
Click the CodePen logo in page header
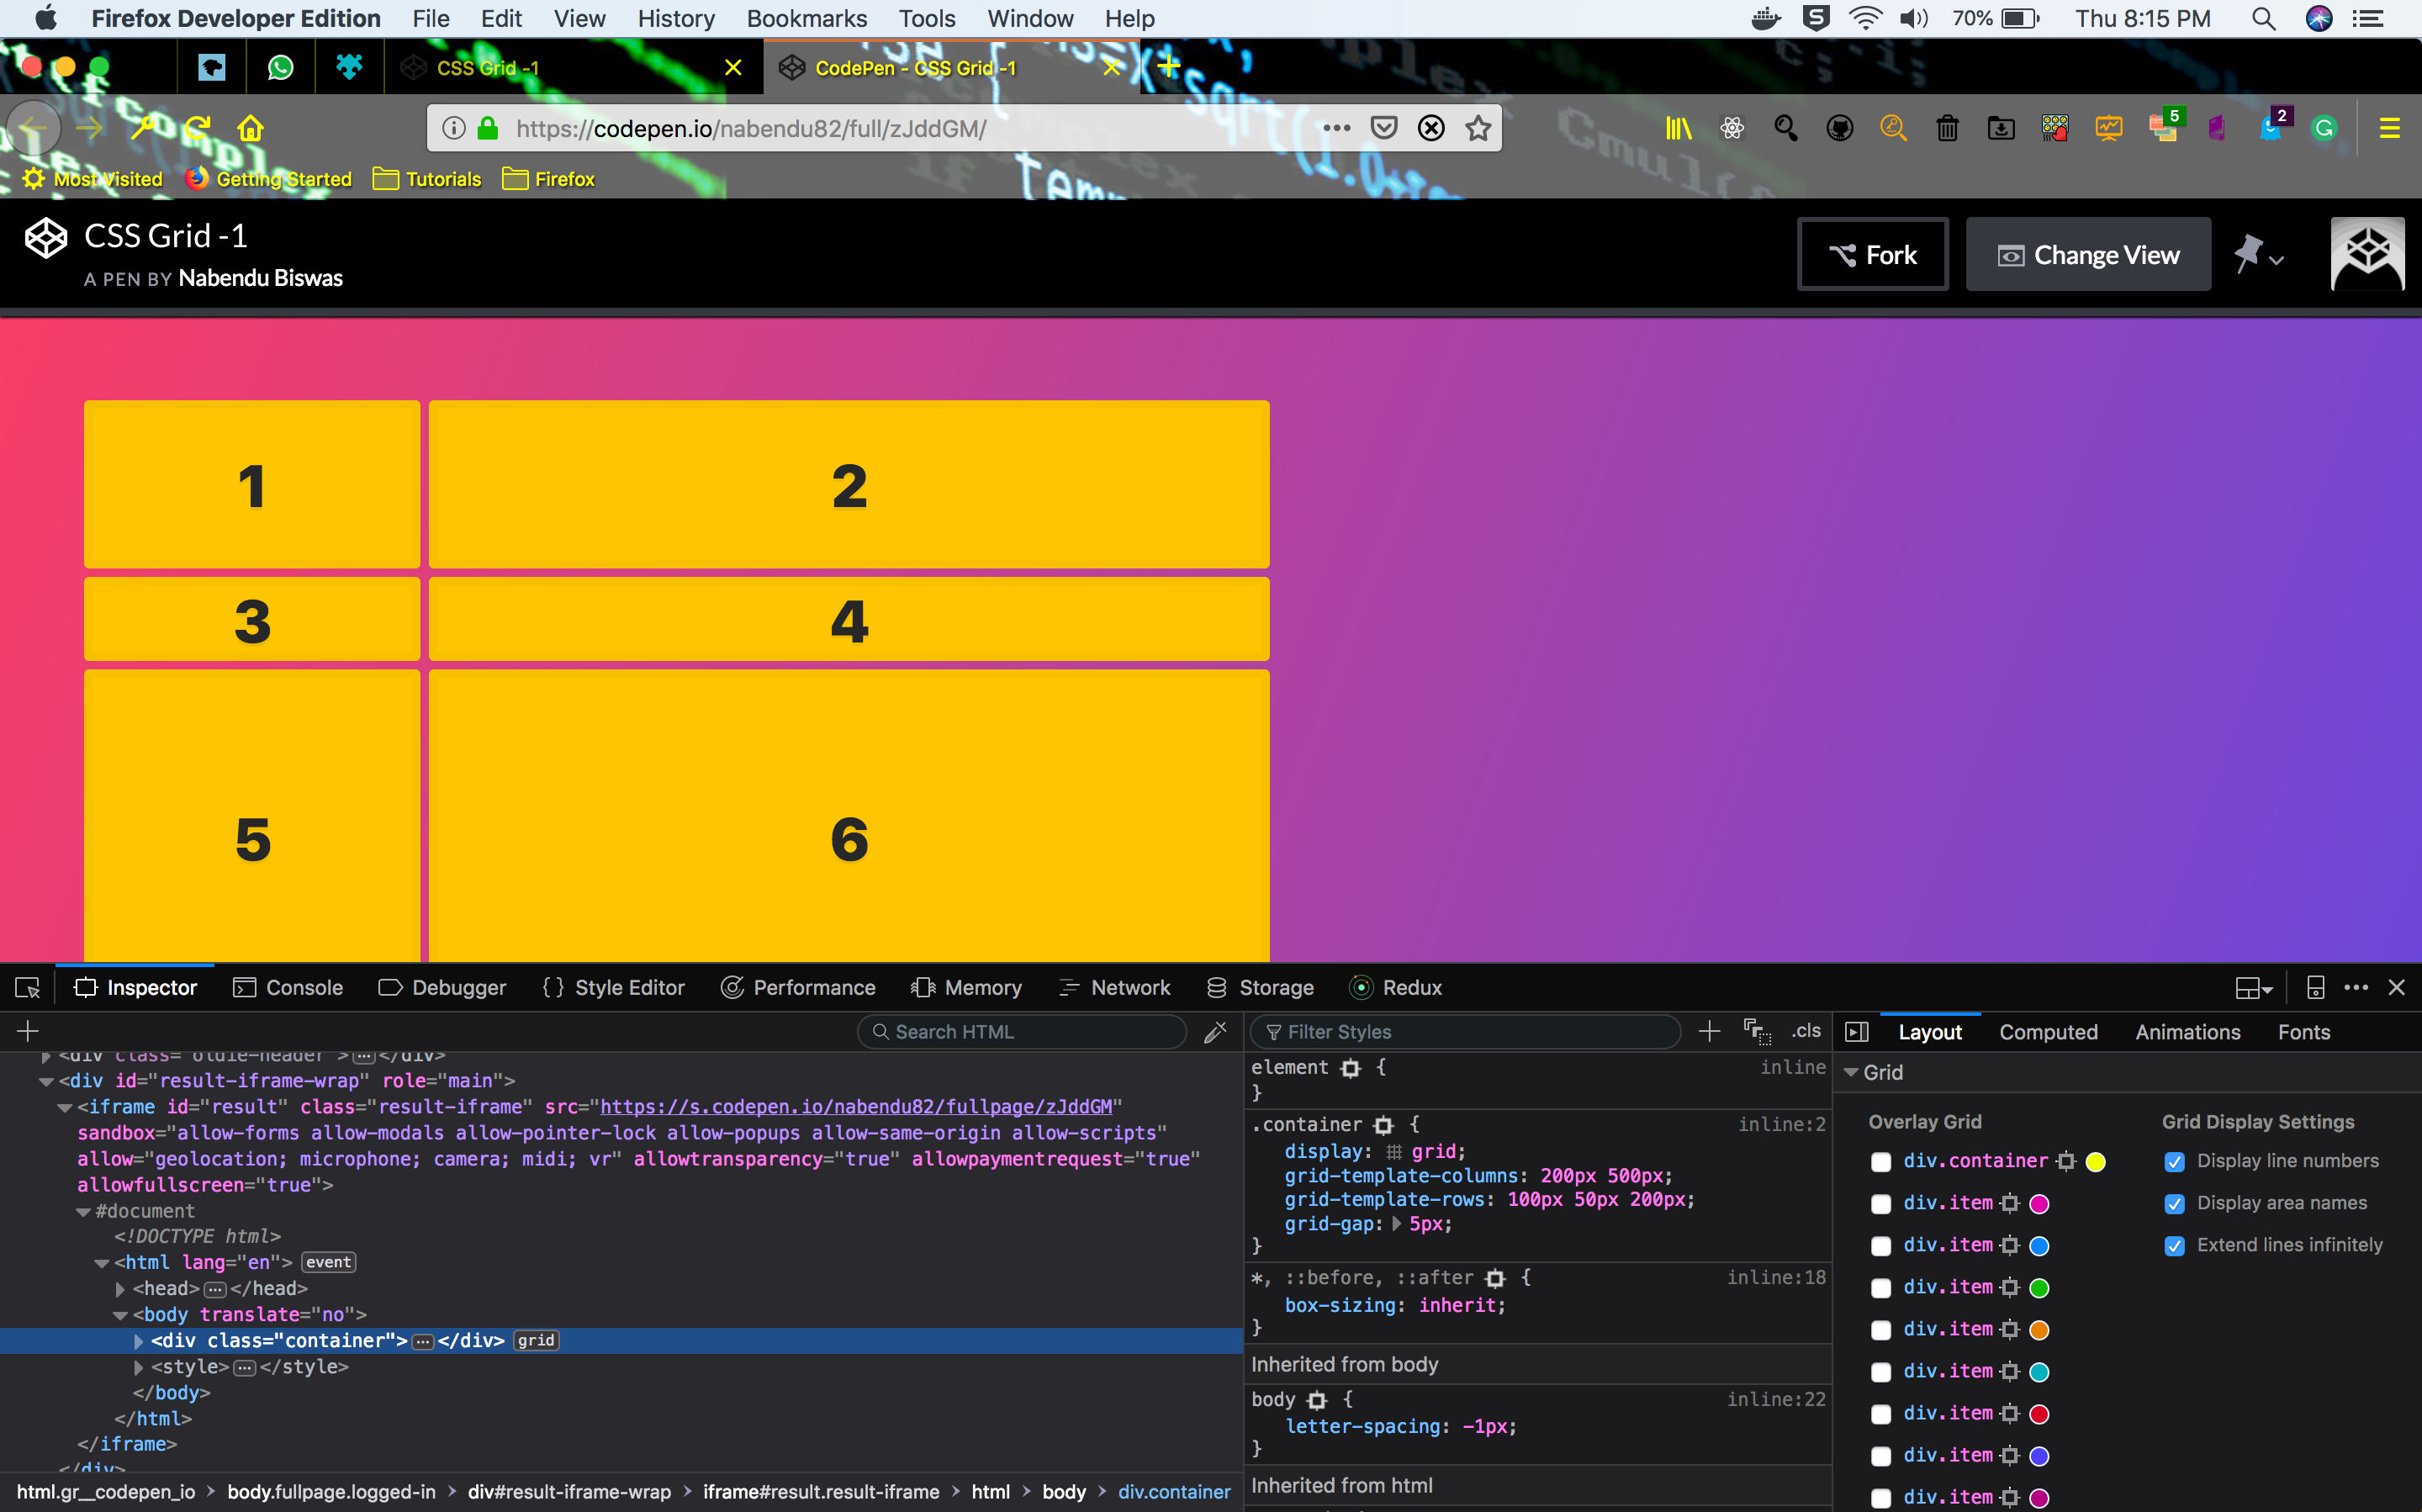(x=46, y=238)
